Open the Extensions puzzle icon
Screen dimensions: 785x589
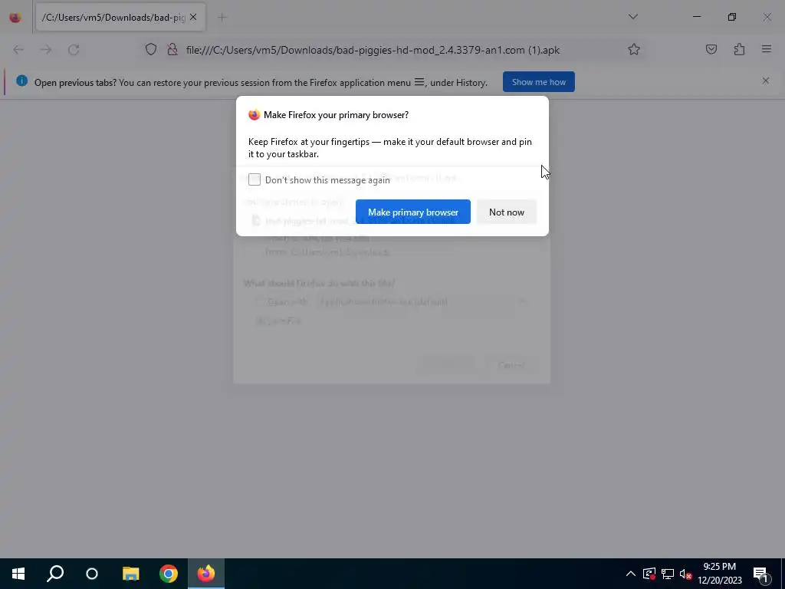point(739,50)
